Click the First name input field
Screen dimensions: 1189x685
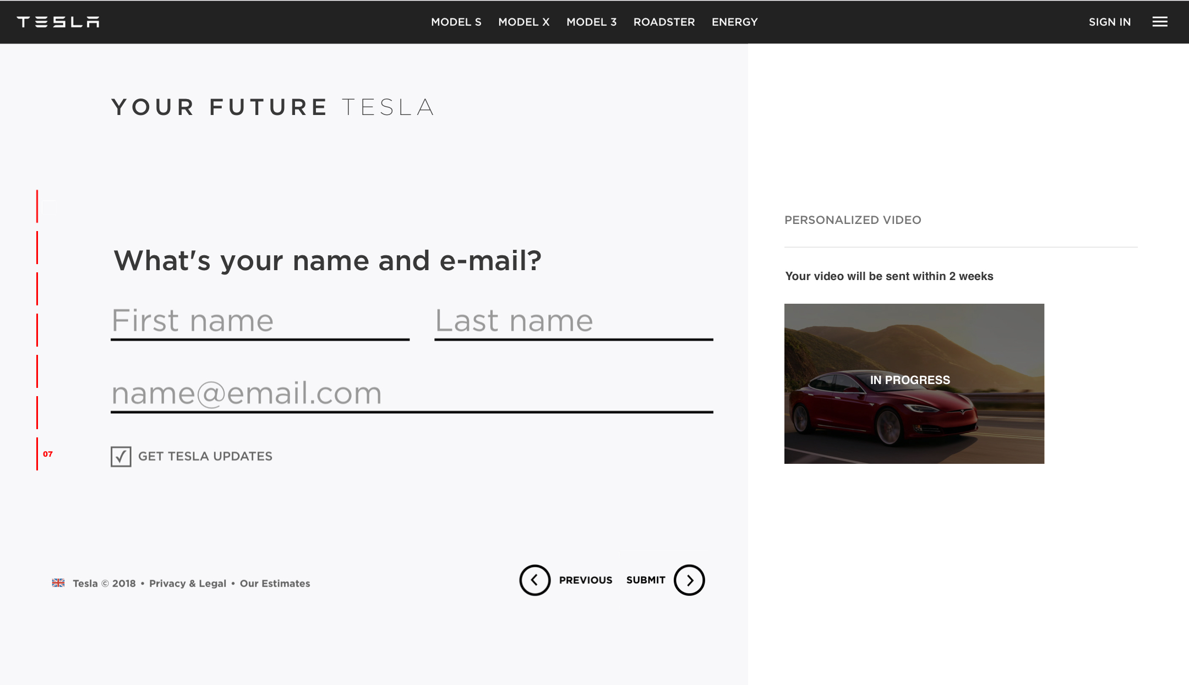[x=260, y=321]
